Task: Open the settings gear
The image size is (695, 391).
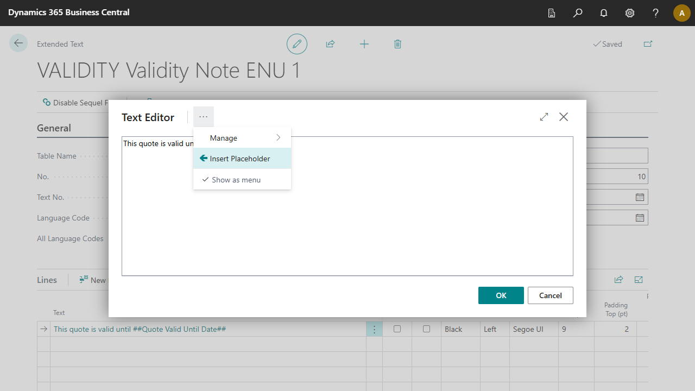Action: [630, 13]
